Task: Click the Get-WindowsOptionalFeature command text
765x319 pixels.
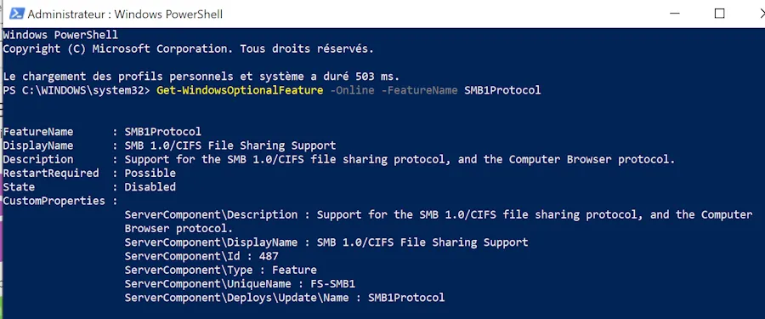Action: click(240, 90)
